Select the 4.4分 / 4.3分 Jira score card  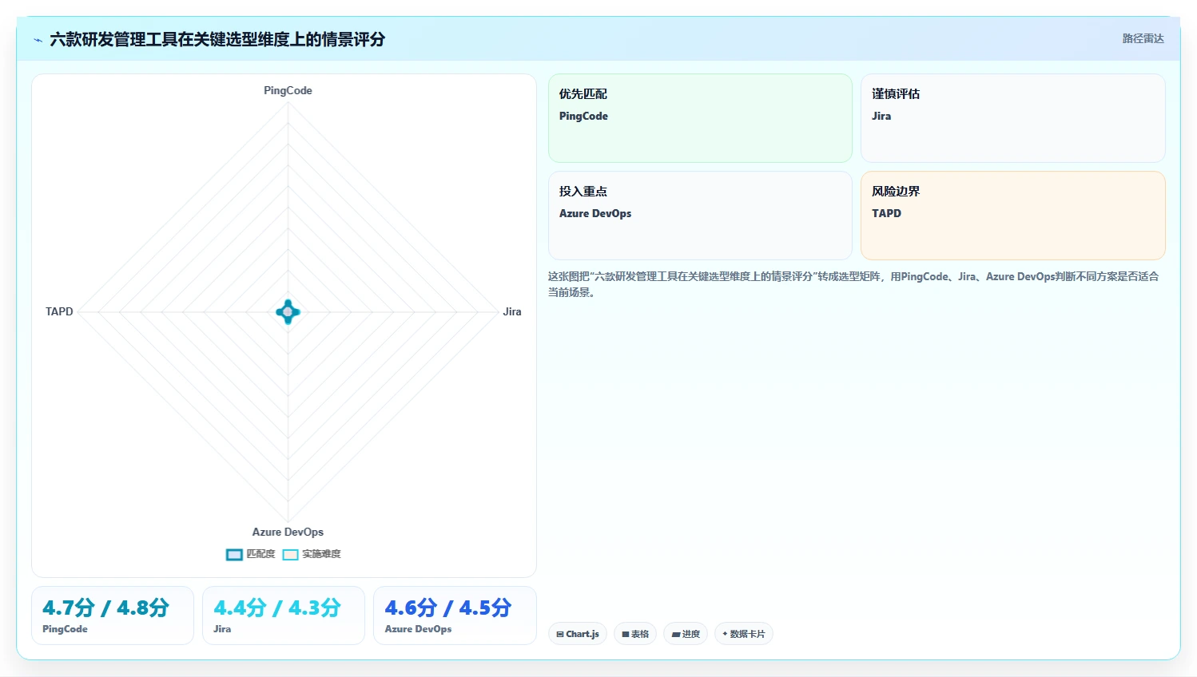tap(284, 616)
